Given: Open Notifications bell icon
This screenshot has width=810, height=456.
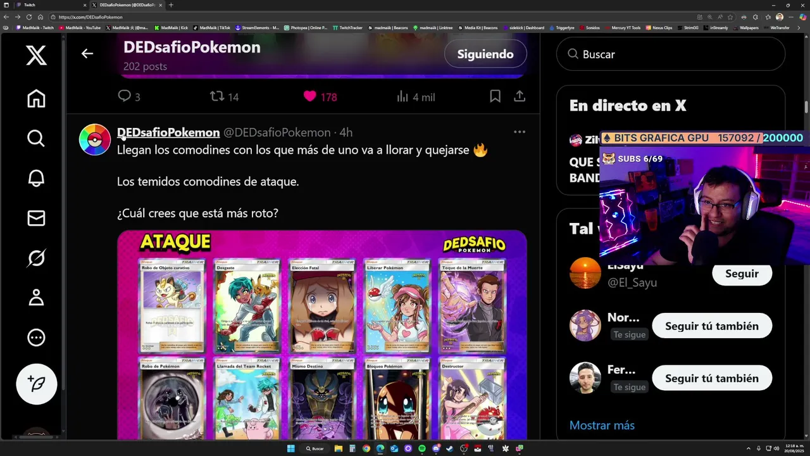Looking at the screenshot, I should coord(36,178).
